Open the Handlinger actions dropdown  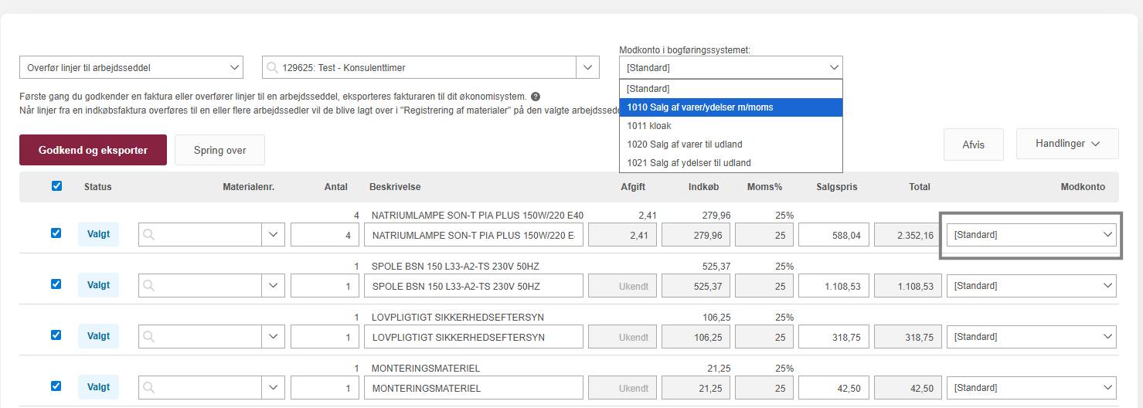(x=1066, y=144)
